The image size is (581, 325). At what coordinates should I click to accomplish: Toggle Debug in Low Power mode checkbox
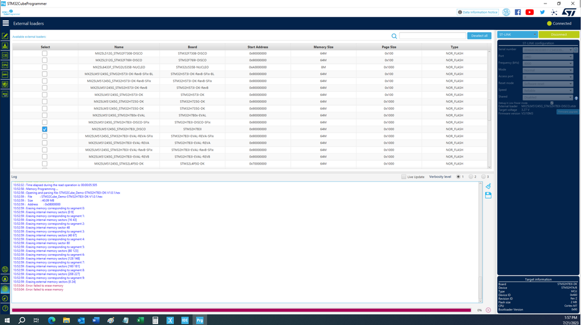pos(552,103)
